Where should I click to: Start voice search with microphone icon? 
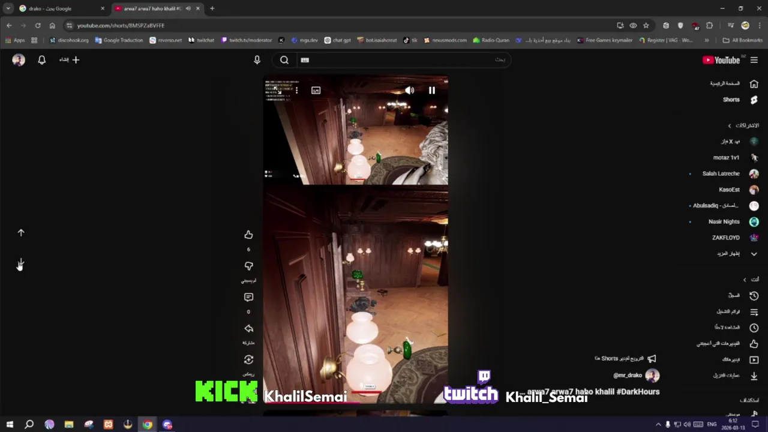point(257,60)
